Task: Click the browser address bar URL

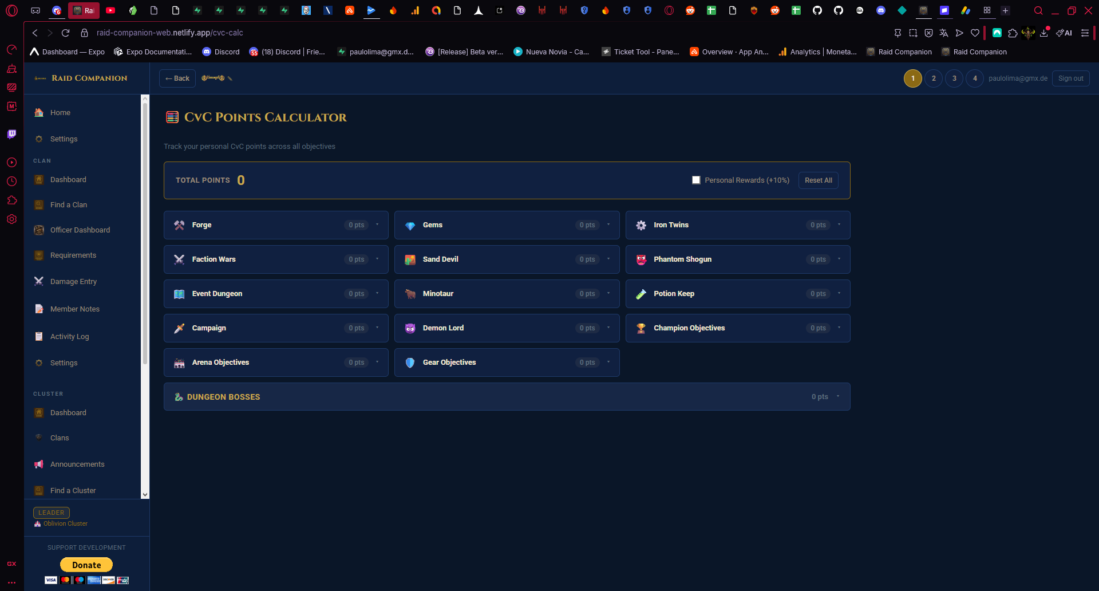Action: click(169, 33)
